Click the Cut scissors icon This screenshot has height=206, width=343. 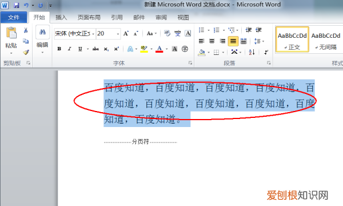click(x=26, y=30)
